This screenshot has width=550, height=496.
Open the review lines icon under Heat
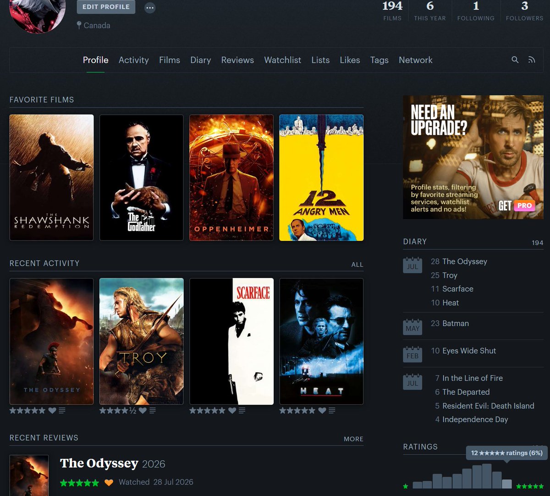(332, 410)
